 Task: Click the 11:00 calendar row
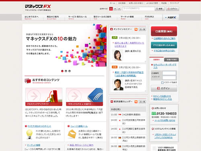point(128,115)
